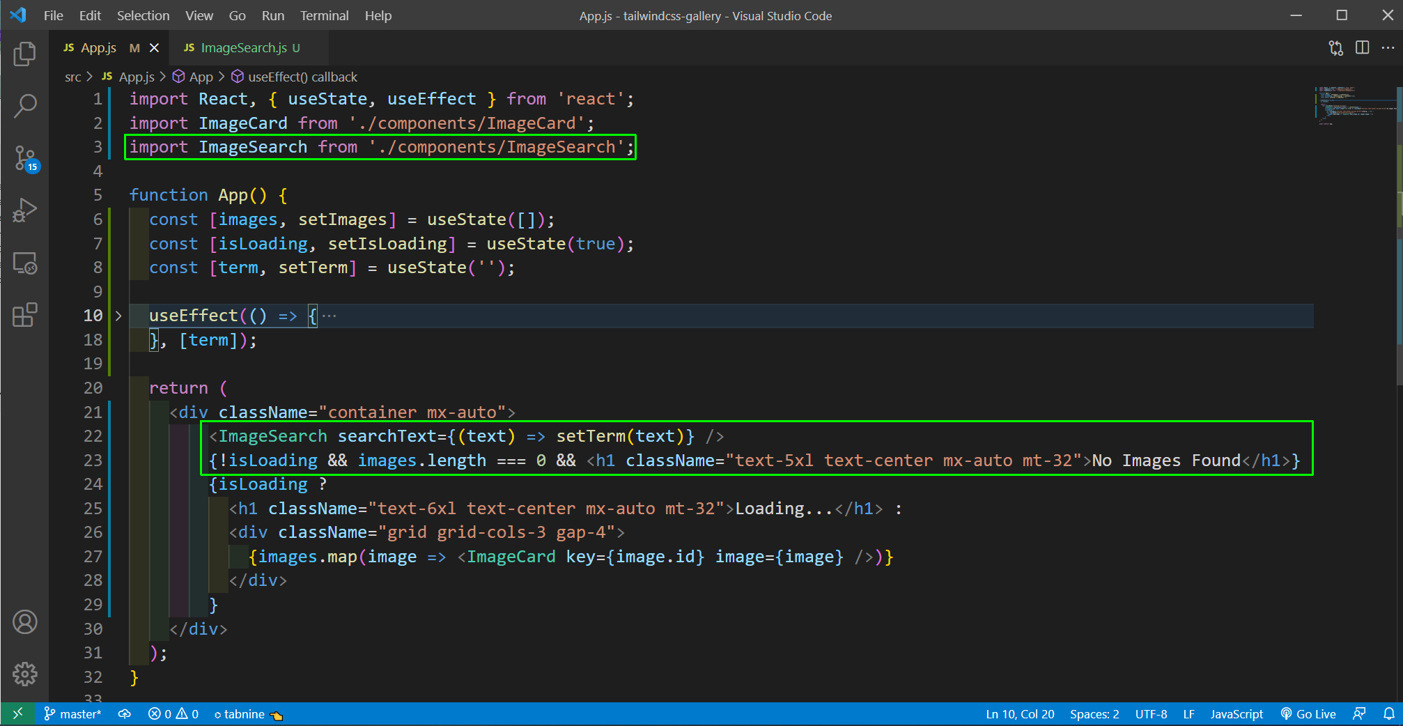Change the JavaScript language mode
The image size is (1403, 726).
[1236, 714]
